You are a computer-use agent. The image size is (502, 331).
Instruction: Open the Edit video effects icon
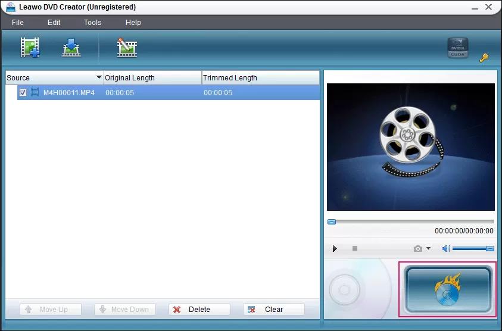127,48
